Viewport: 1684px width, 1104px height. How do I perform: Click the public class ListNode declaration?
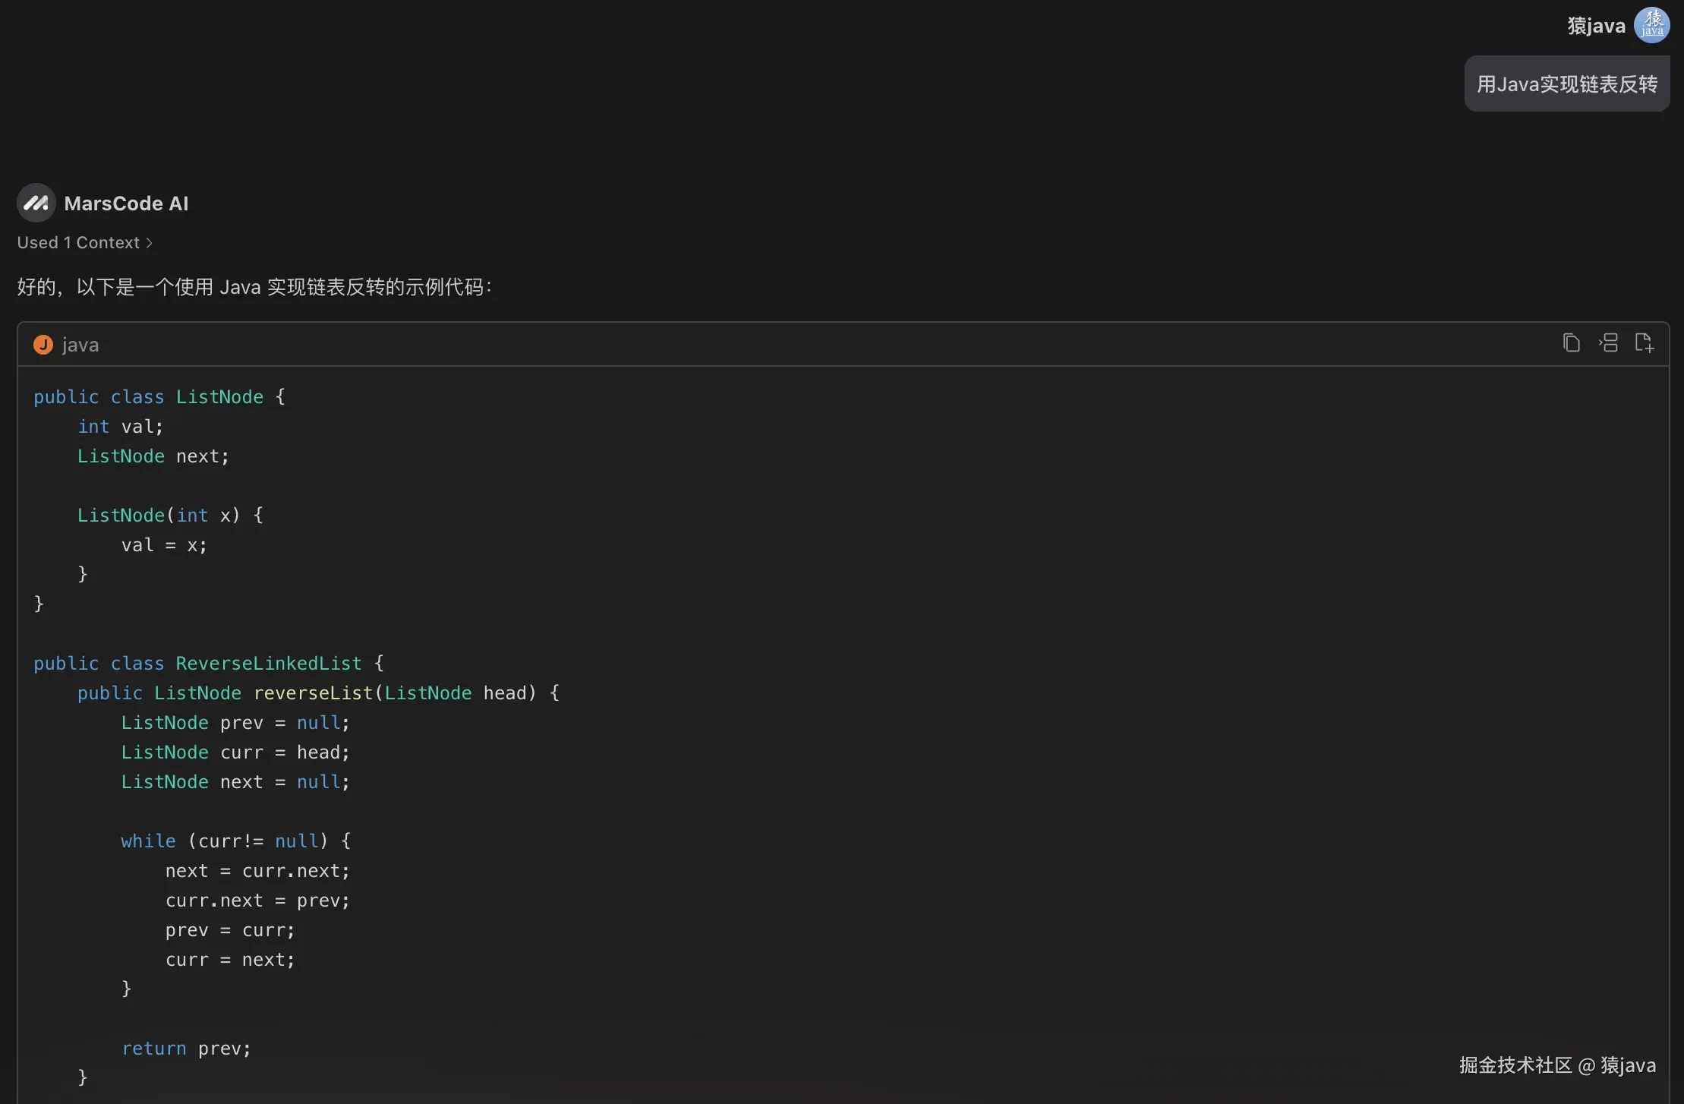point(159,397)
